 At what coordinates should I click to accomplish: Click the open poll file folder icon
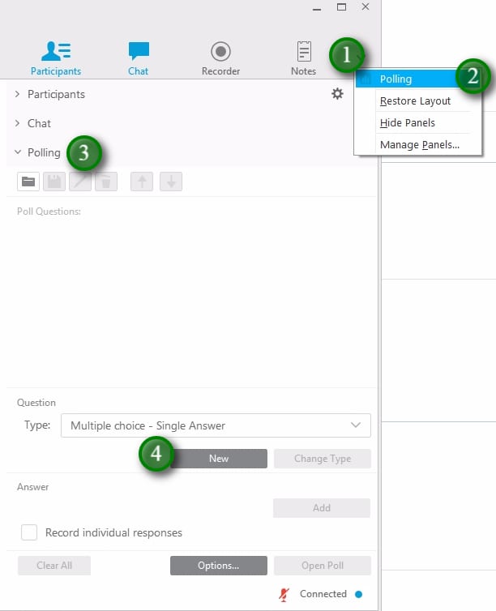(29, 182)
